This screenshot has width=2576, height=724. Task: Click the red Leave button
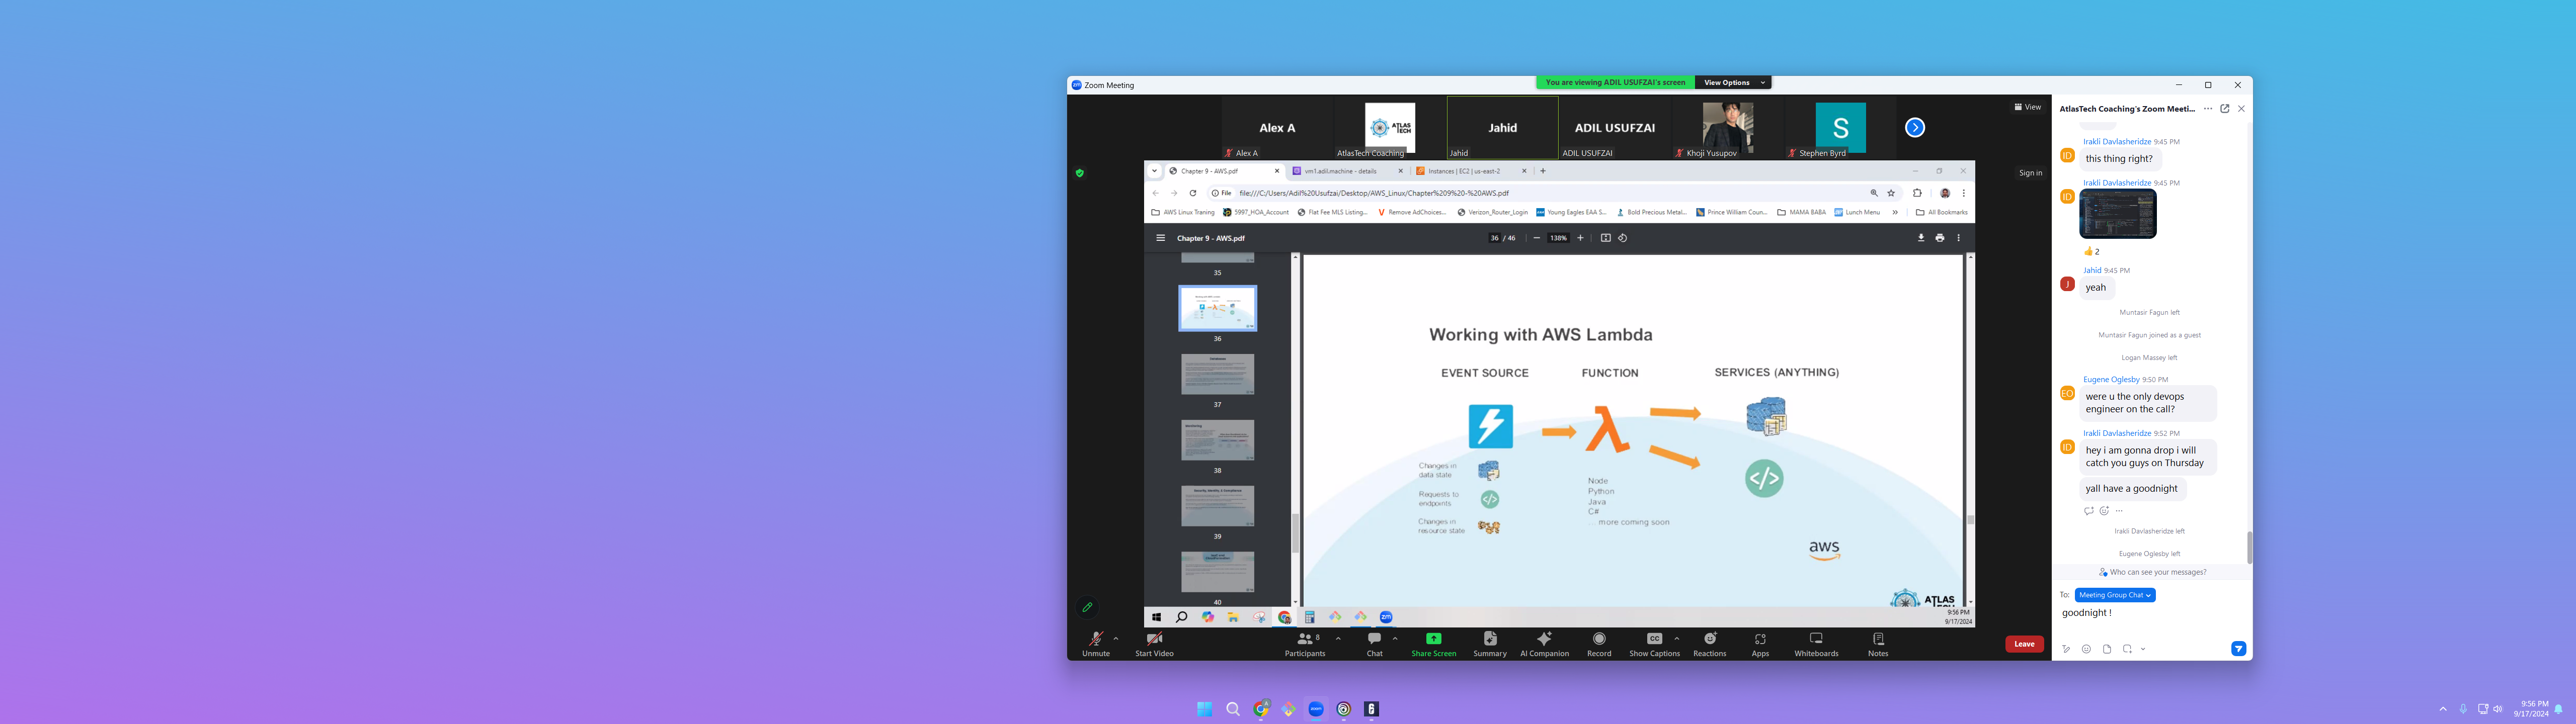(x=2024, y=644)
